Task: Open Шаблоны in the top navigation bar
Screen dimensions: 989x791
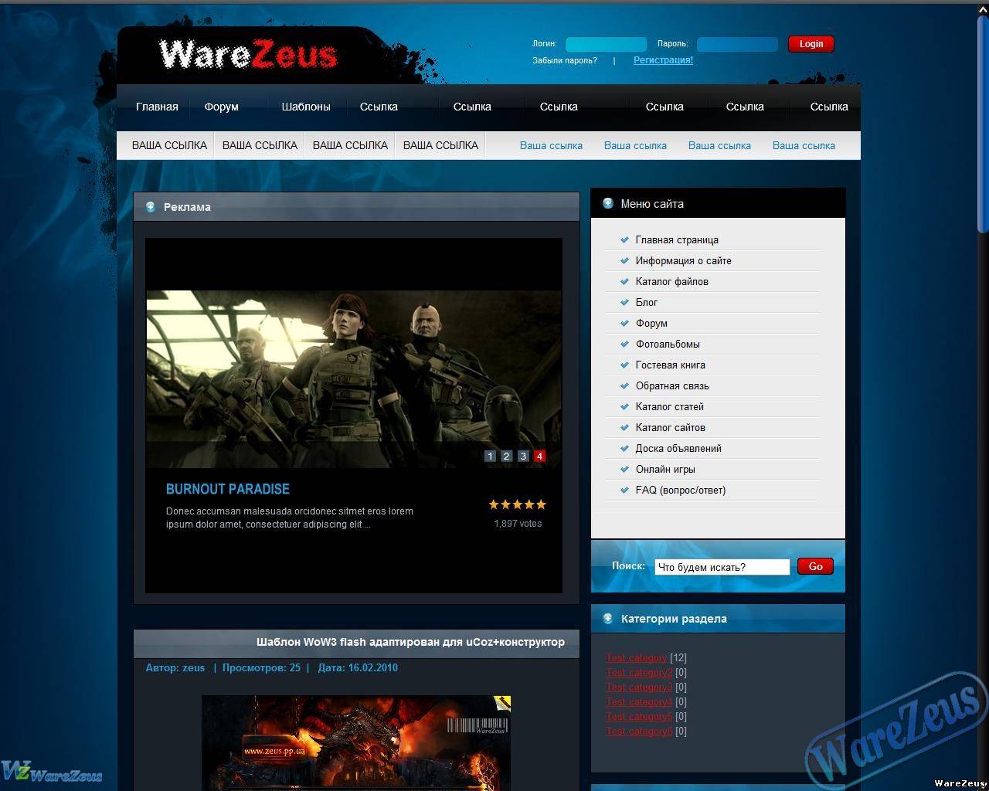Action: 306,107
